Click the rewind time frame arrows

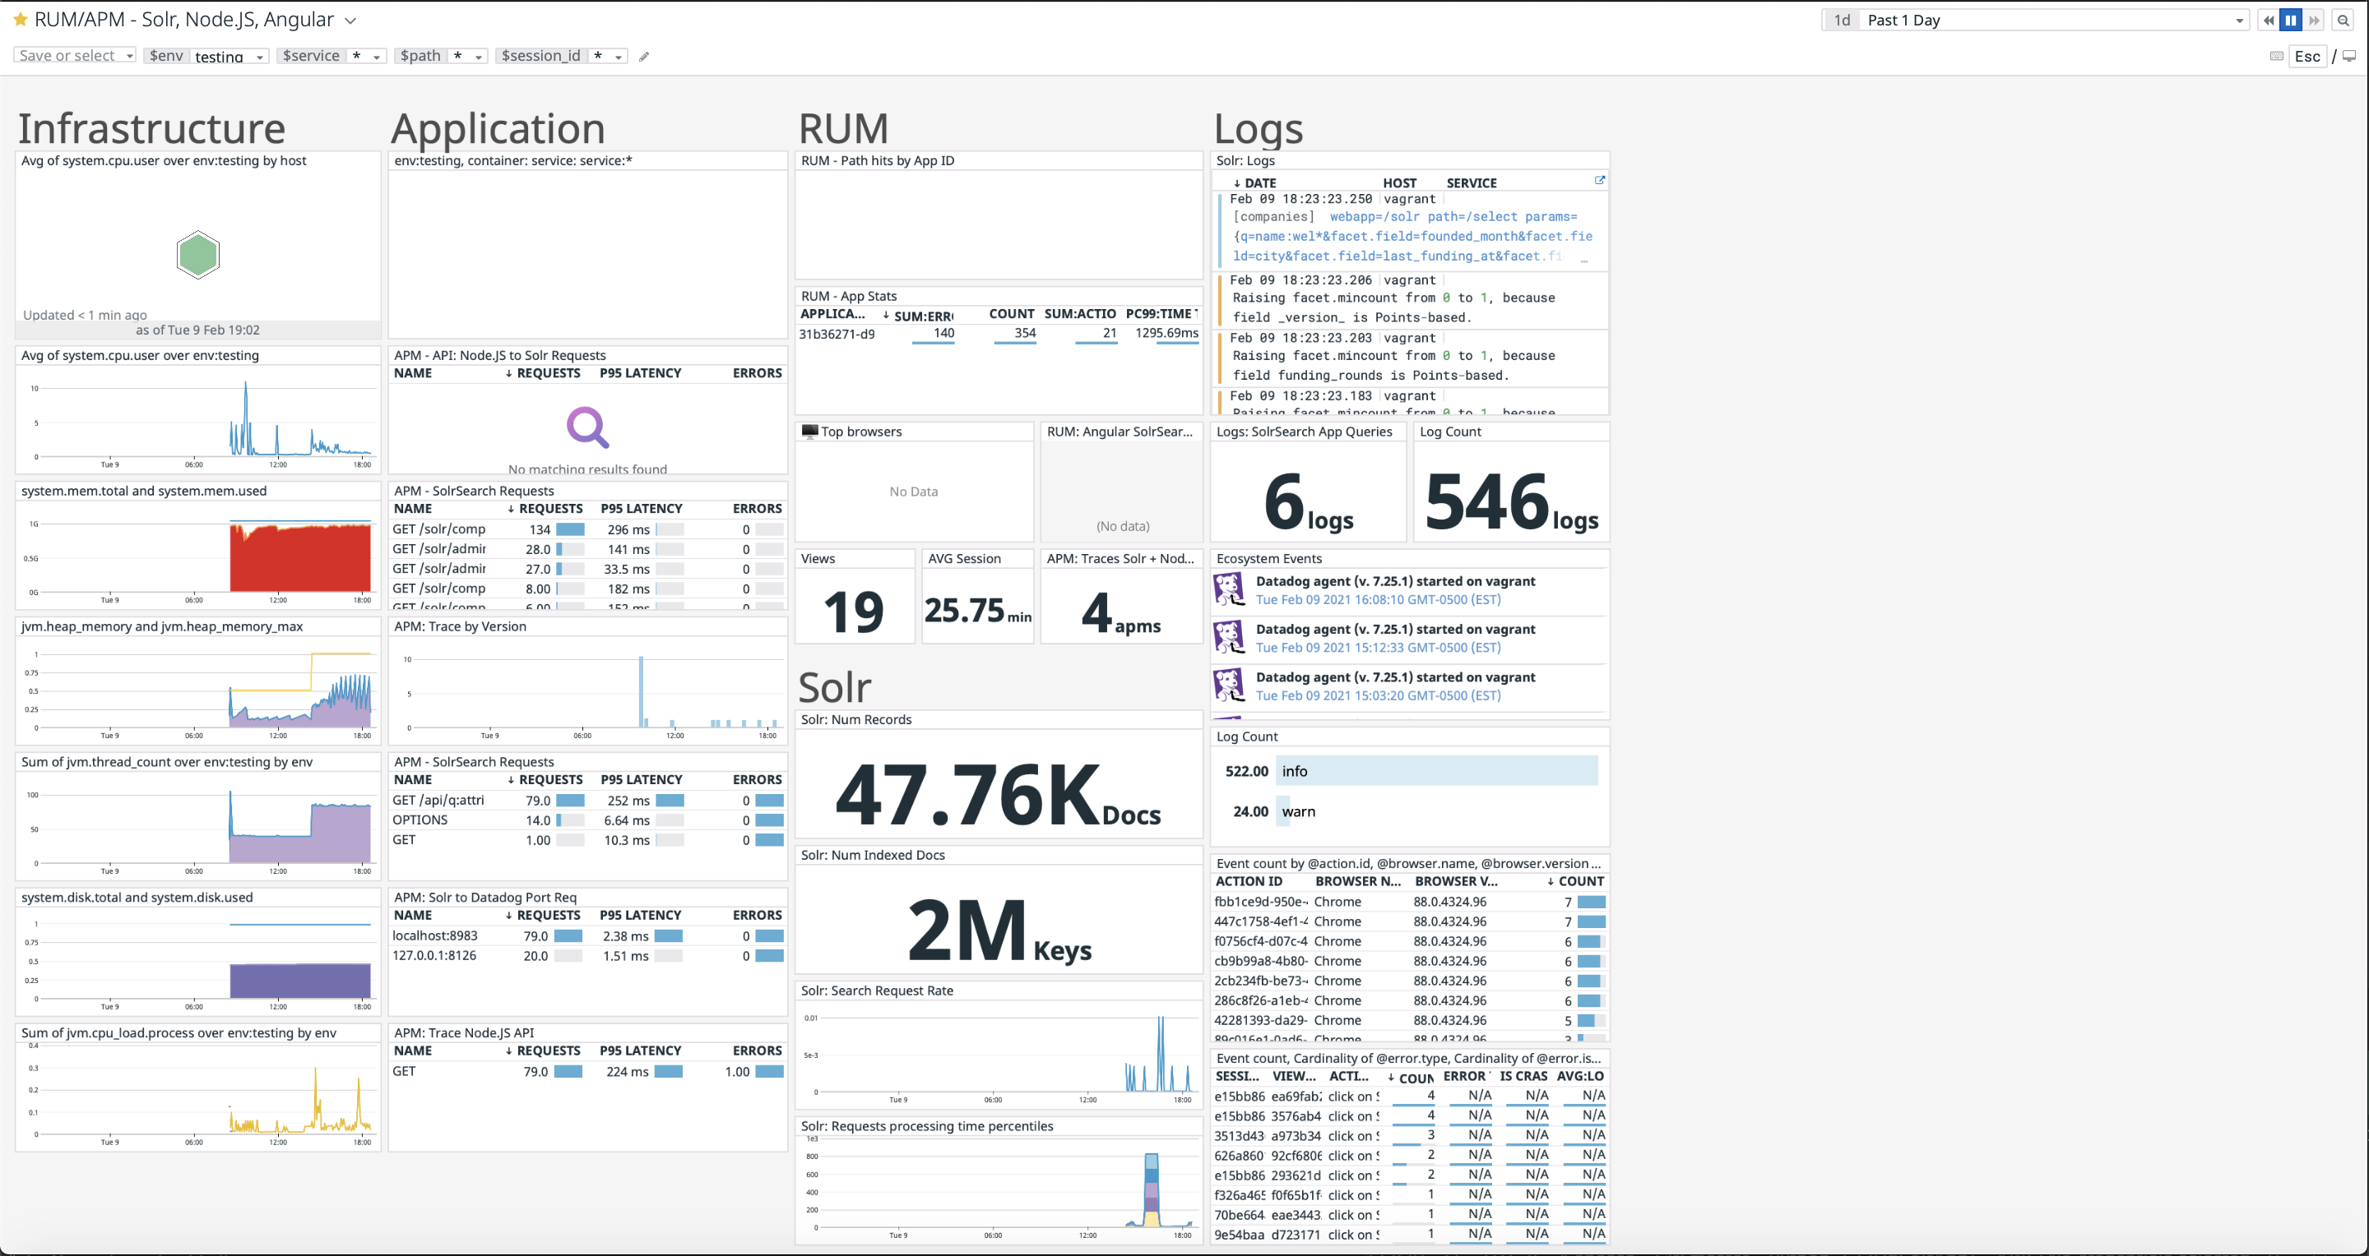[2269, 21]
